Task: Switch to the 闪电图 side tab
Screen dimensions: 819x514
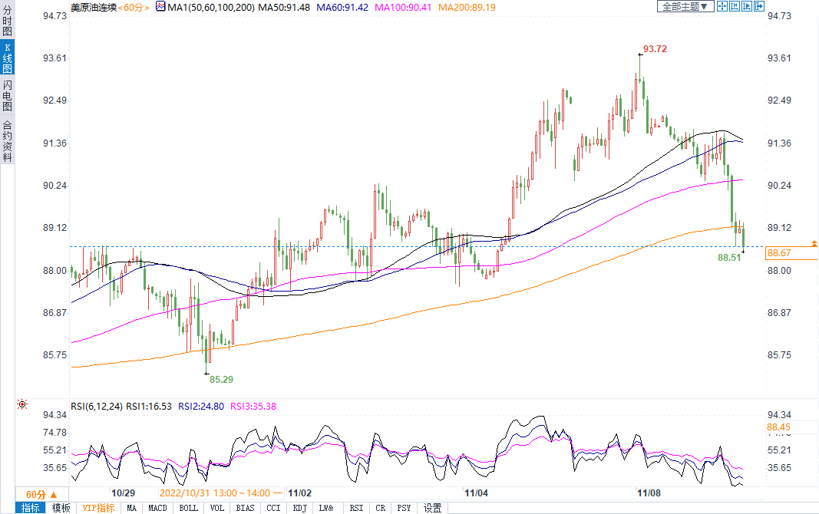Action: pos(7,96)
